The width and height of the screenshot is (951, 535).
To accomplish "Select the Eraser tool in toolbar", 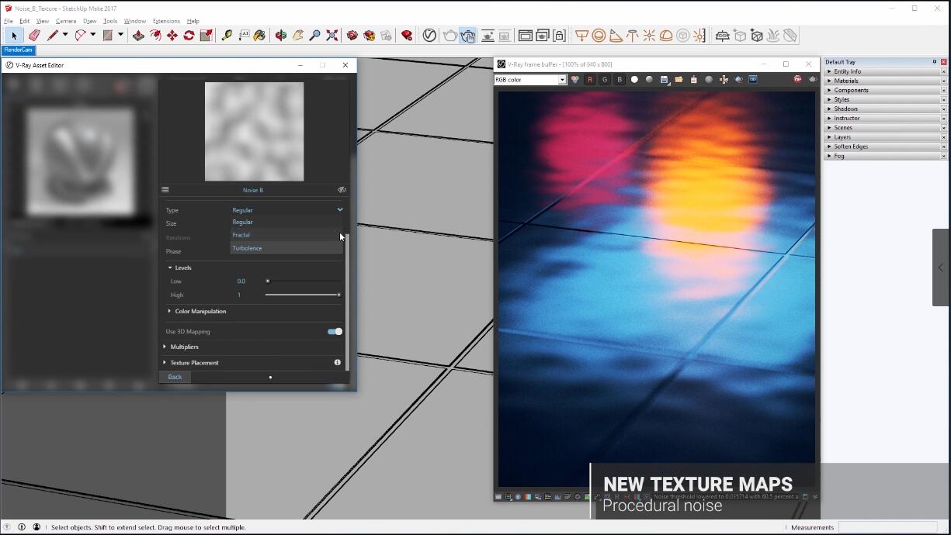I will point(34,36).
